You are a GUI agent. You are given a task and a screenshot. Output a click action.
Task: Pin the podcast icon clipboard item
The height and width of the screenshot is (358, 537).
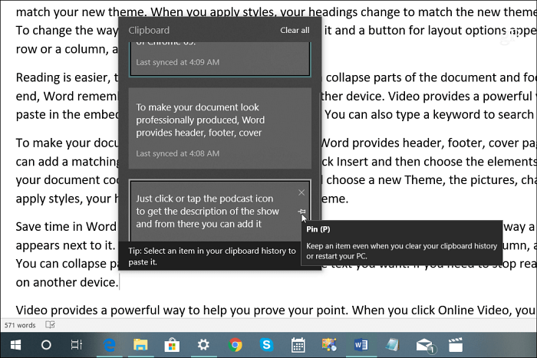(301, 212)
